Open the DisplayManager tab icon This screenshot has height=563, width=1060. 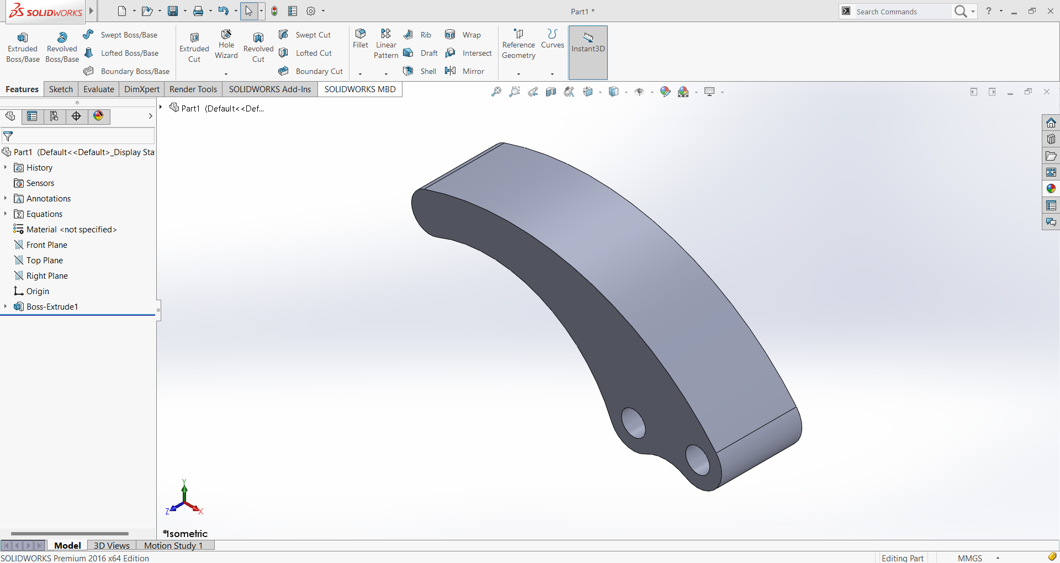click(98, 116)
